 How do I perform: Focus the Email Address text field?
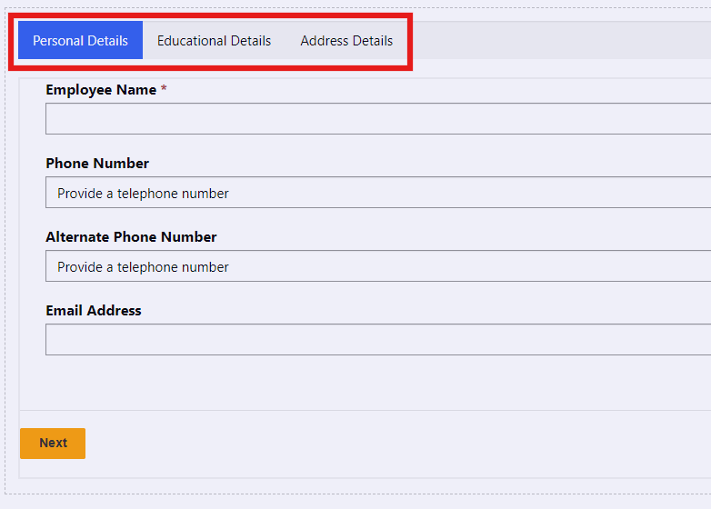pos(377,340)
